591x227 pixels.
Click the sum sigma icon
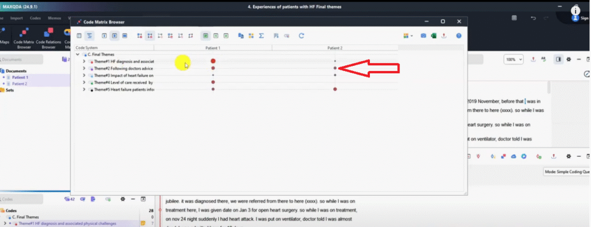click(x=261, y=36)
